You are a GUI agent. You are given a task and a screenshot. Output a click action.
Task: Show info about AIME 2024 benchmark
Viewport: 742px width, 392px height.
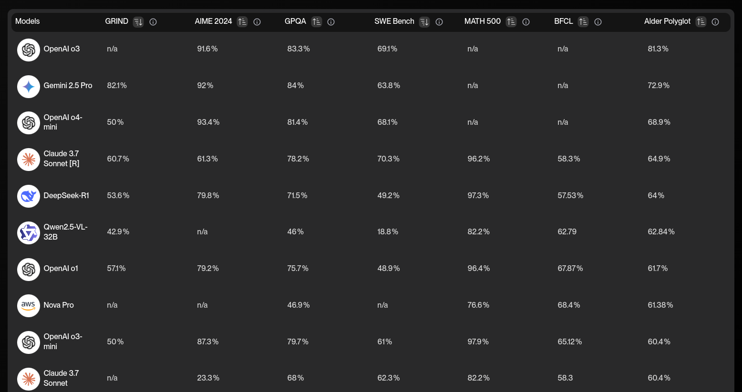pos(257,22)
